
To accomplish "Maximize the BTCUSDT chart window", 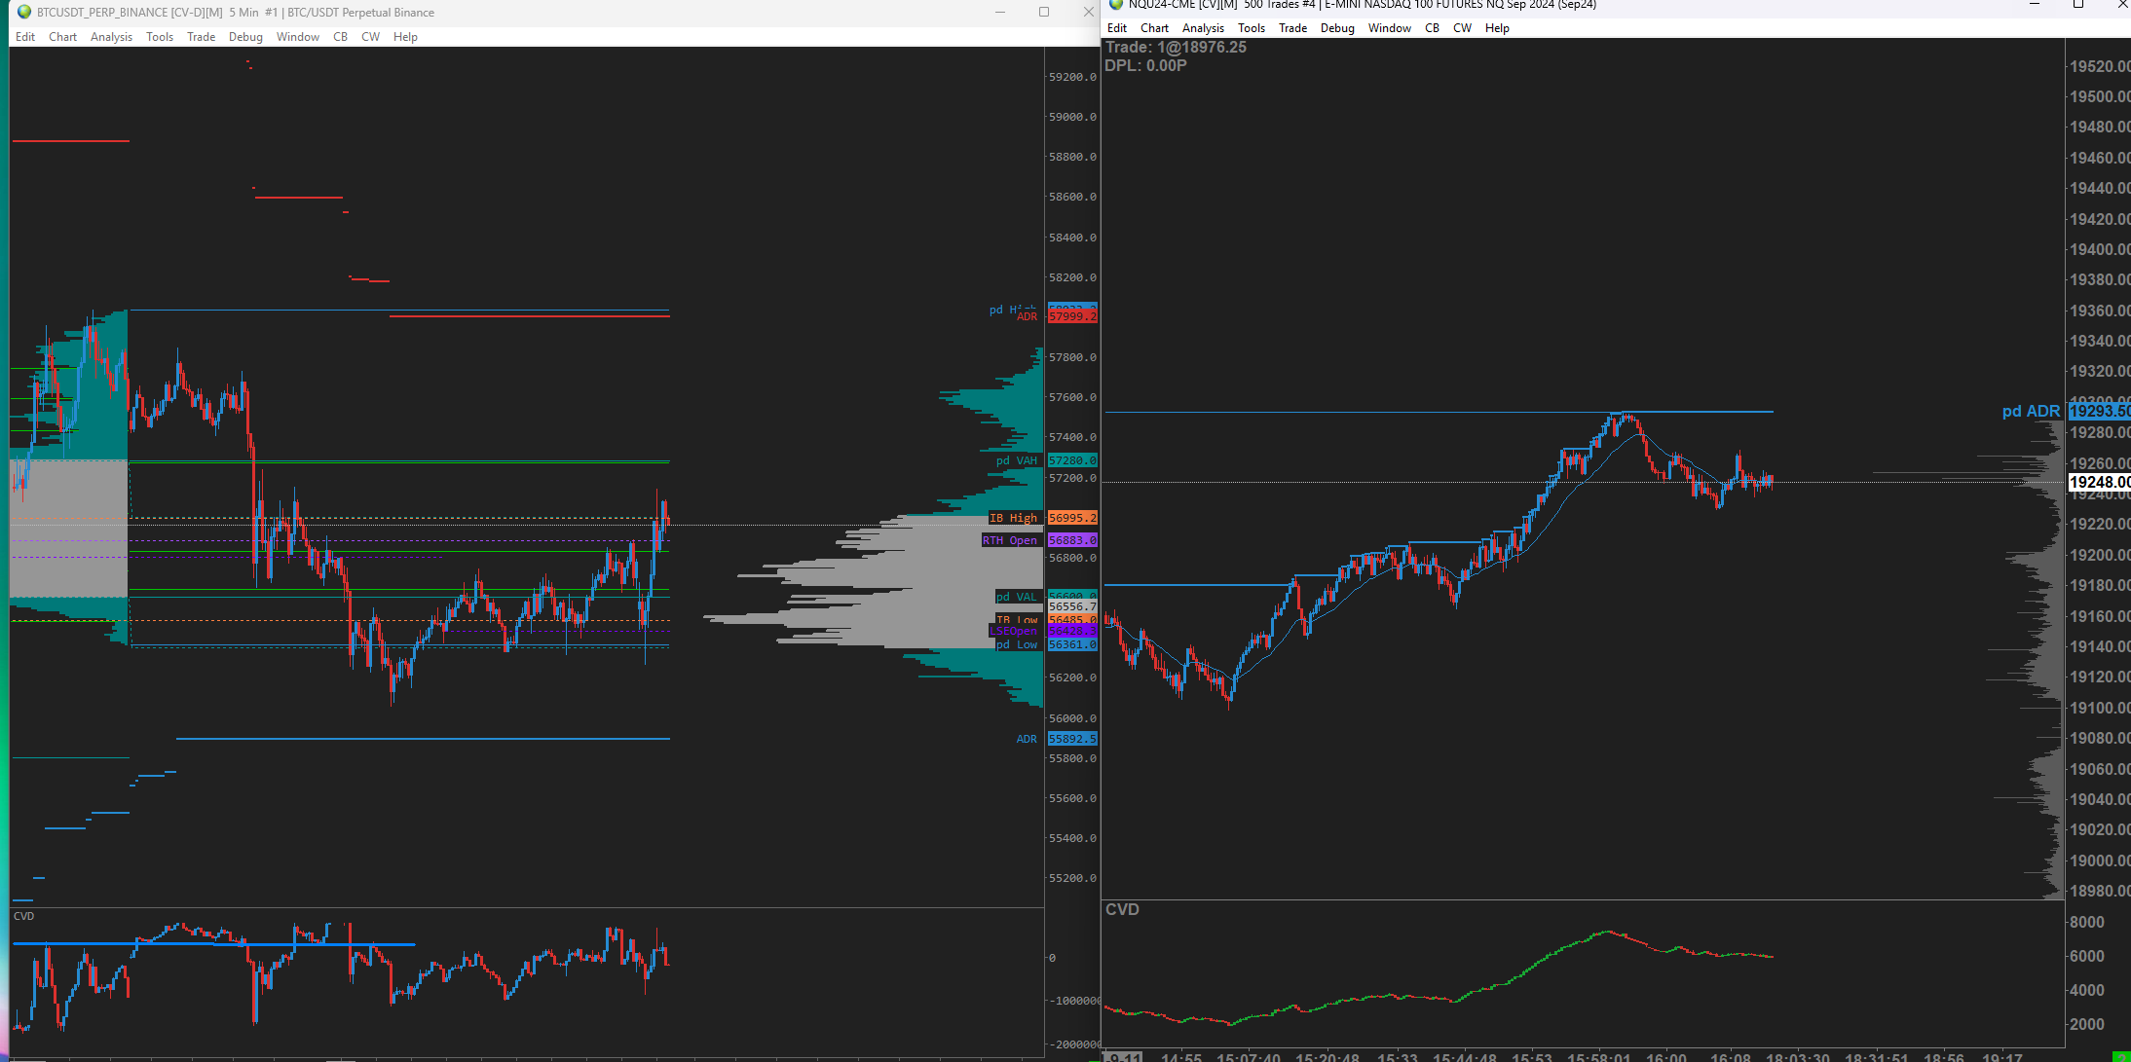I will 1044,12.
